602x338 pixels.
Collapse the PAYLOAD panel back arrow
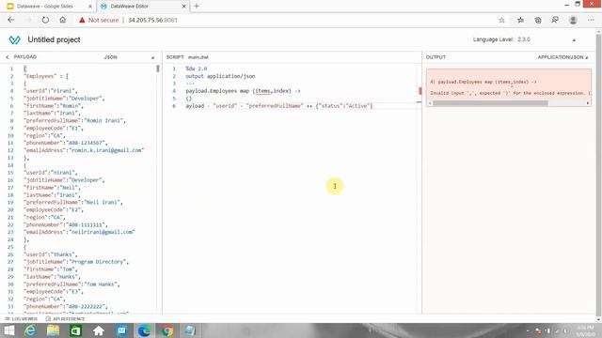8,57
